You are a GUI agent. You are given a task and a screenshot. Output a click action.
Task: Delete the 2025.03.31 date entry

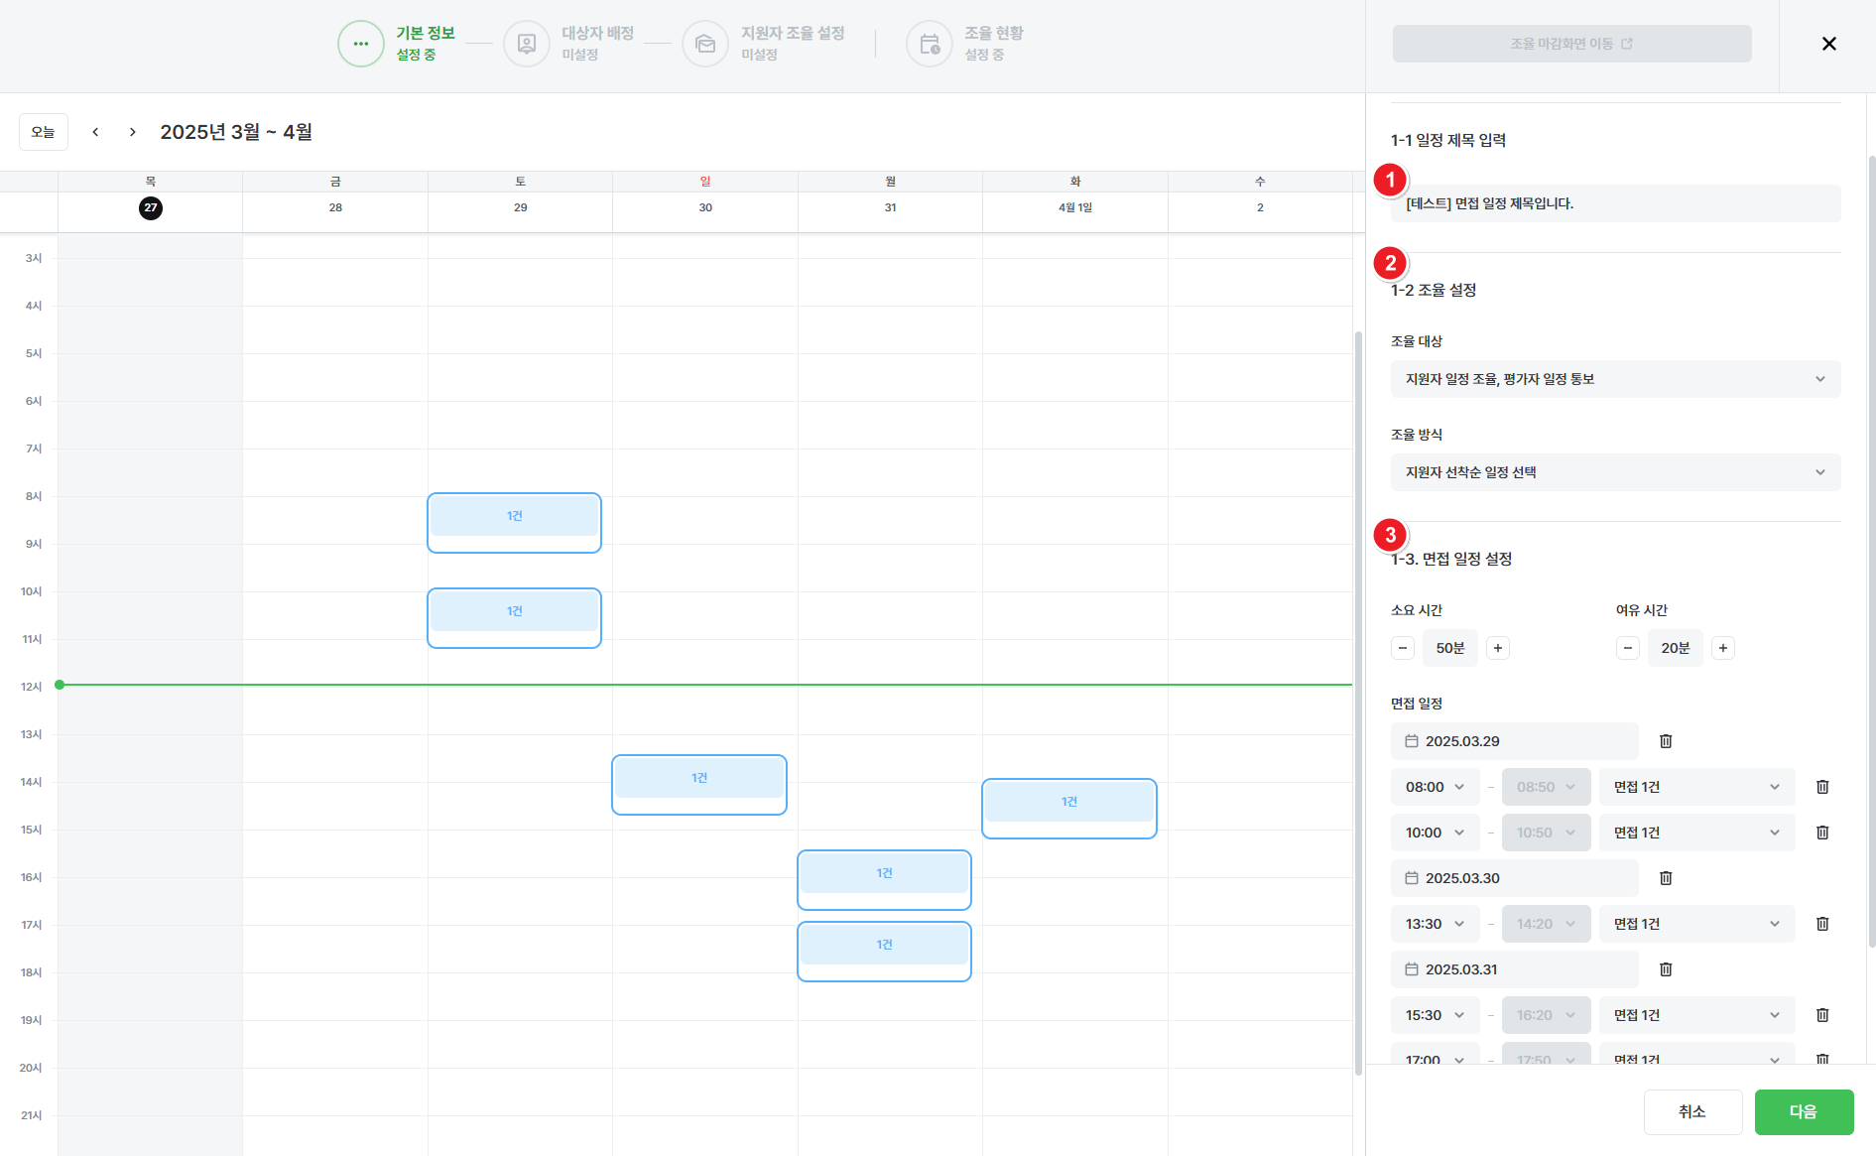click(1666, 969)
